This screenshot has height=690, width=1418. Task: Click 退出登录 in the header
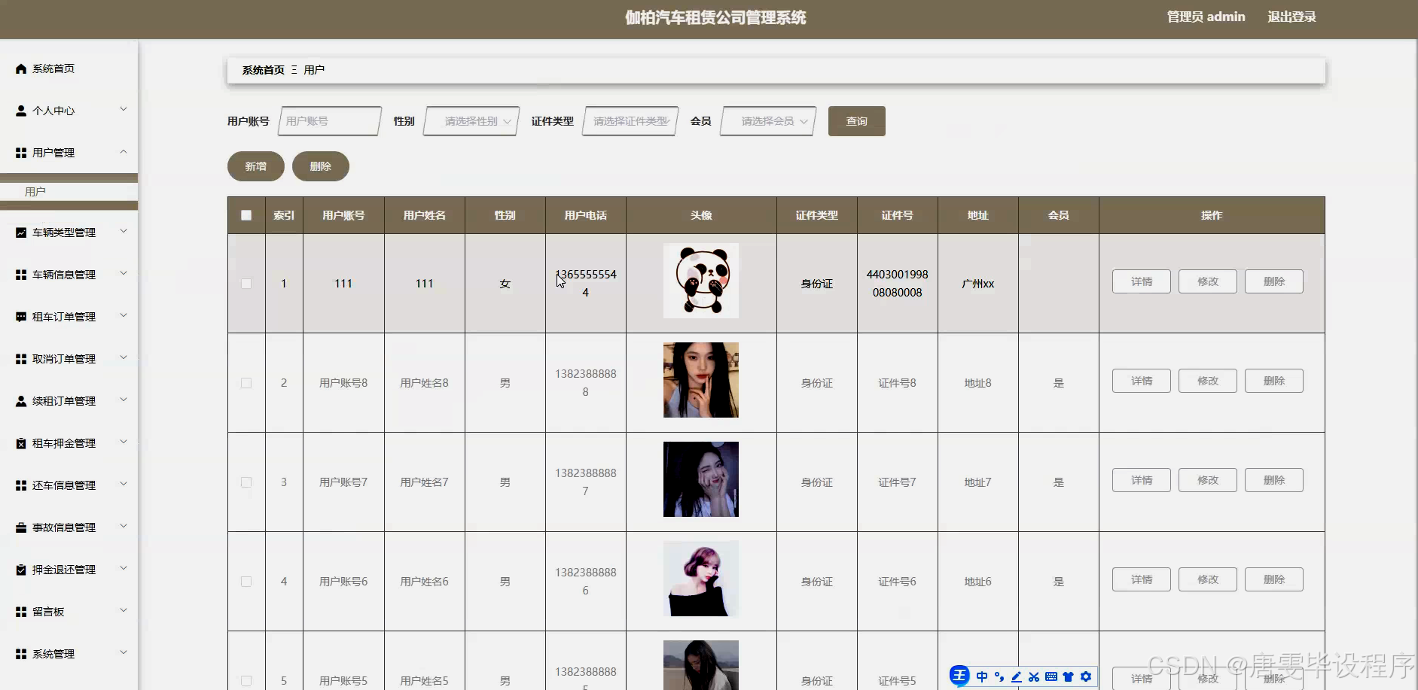pyautogui.click(x=1292, y=17)
